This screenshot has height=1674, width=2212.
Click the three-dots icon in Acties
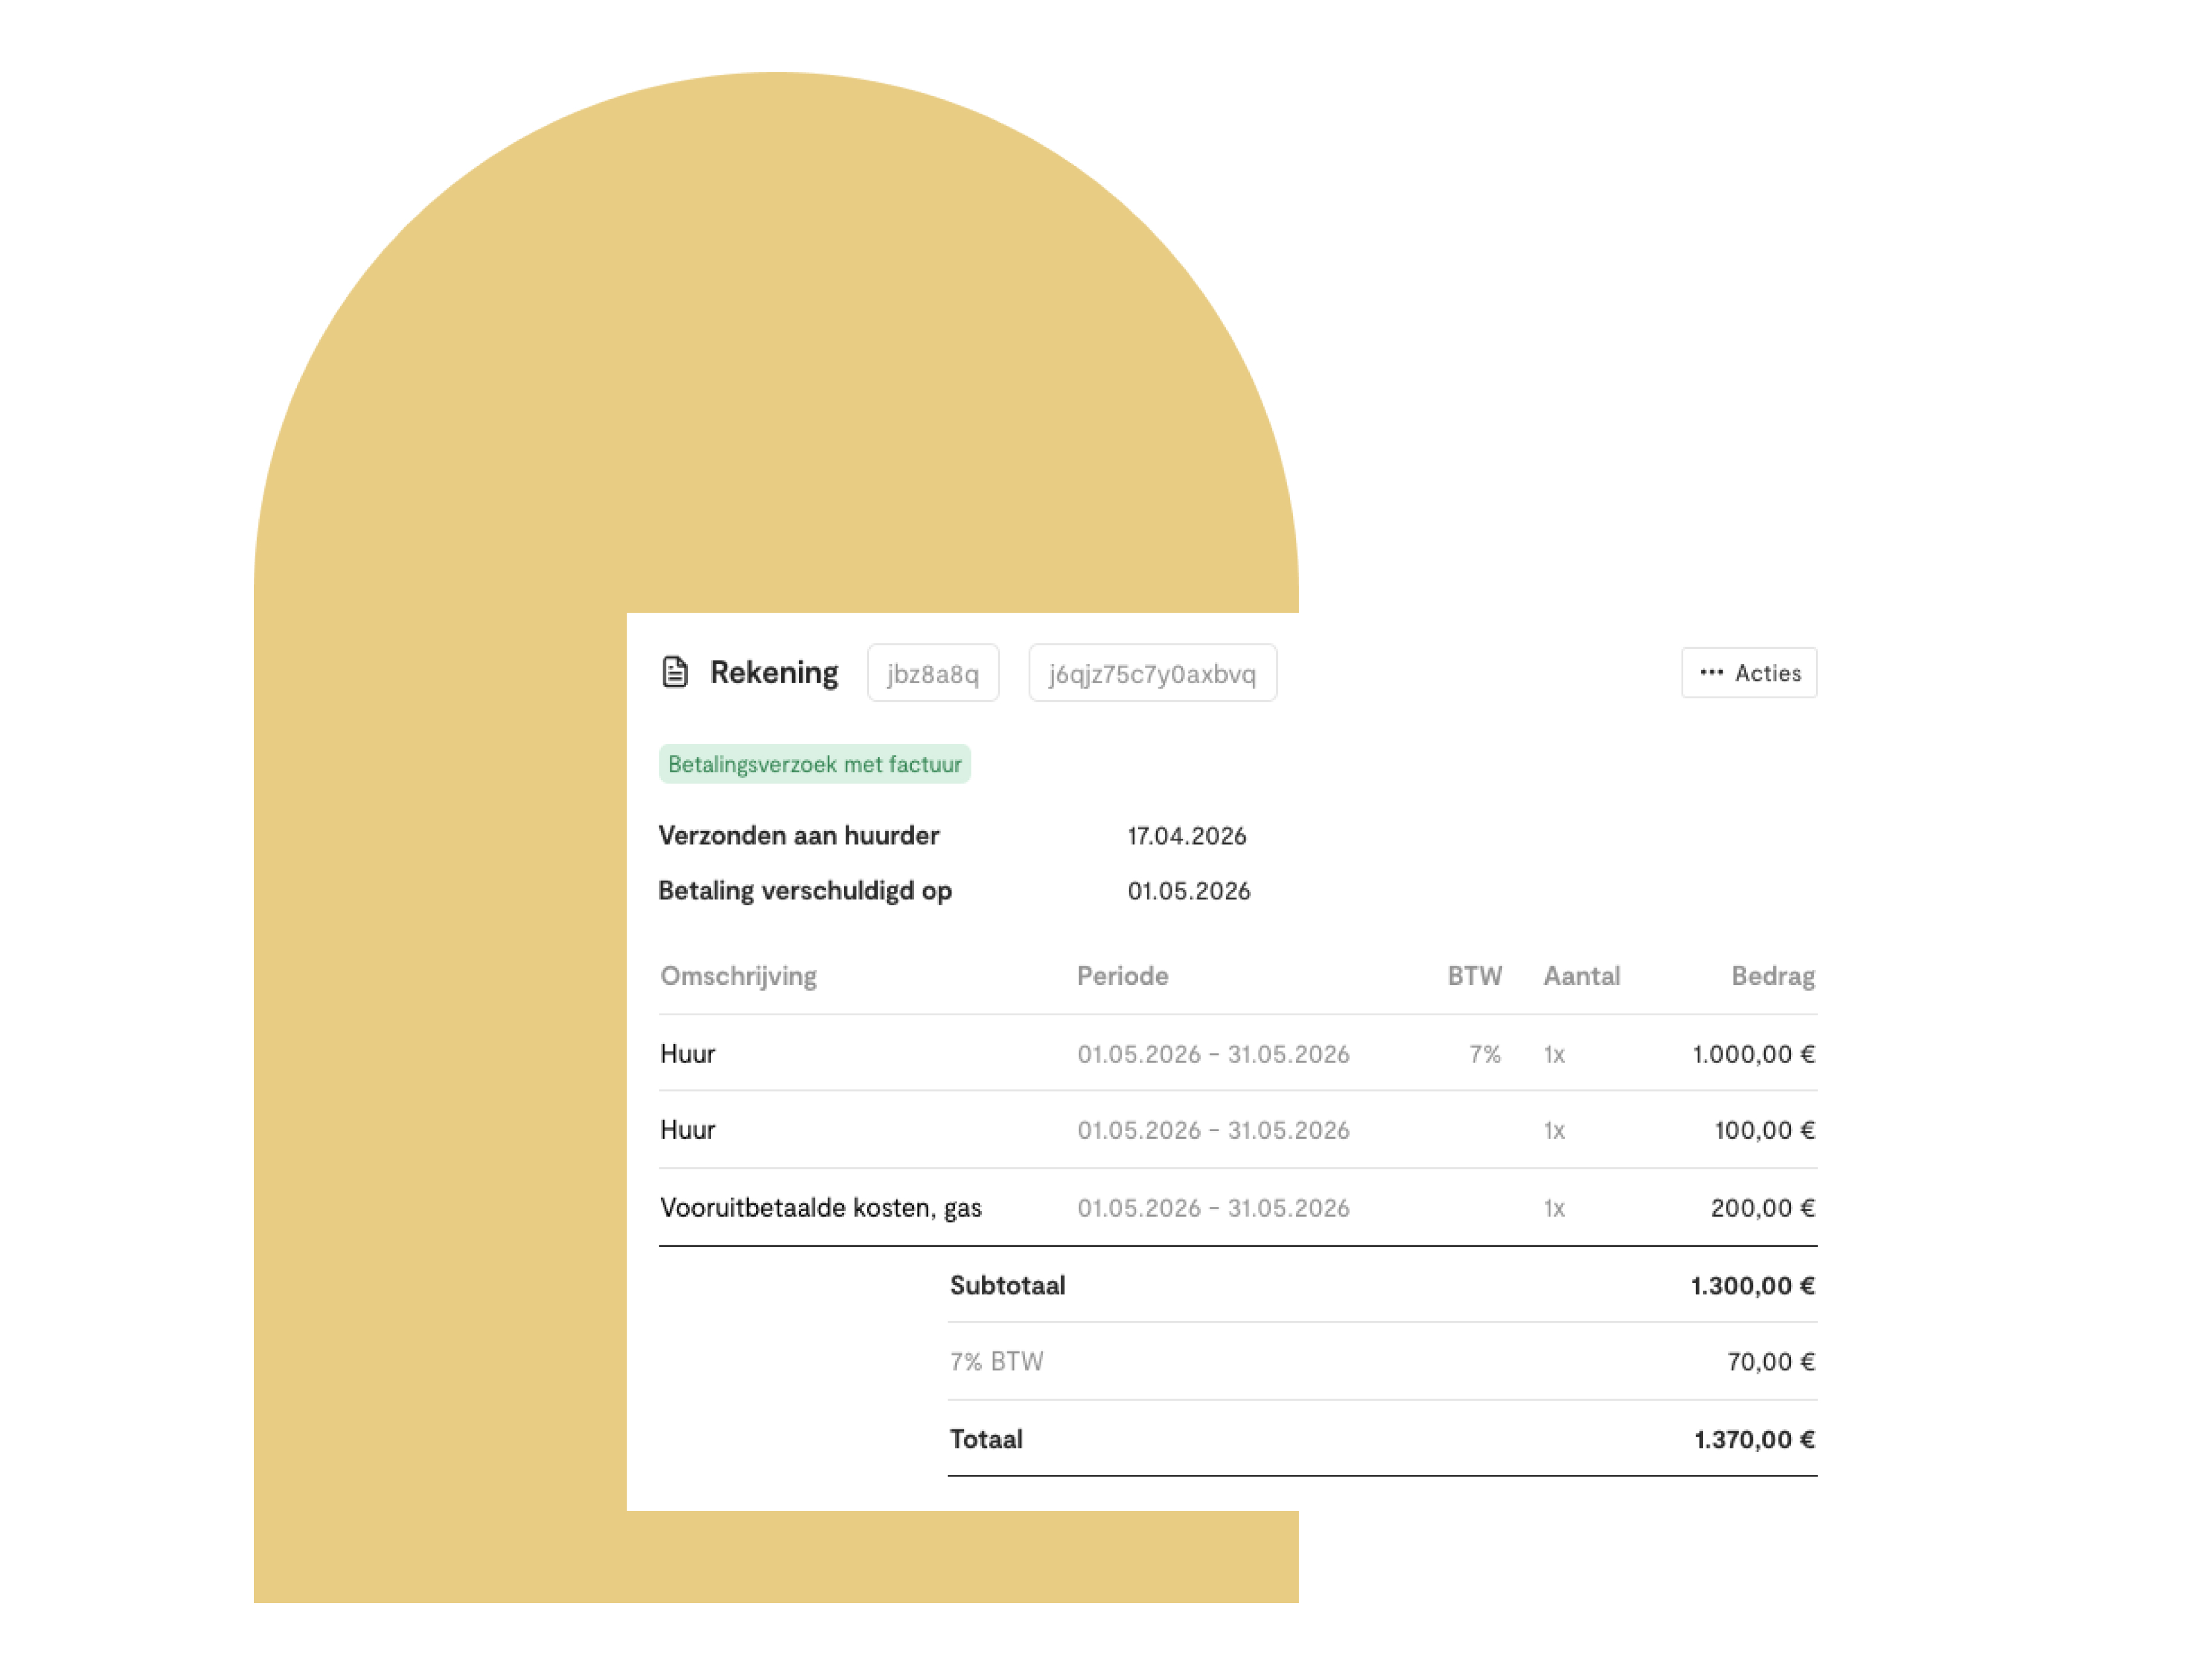[x=1711, y=673]
